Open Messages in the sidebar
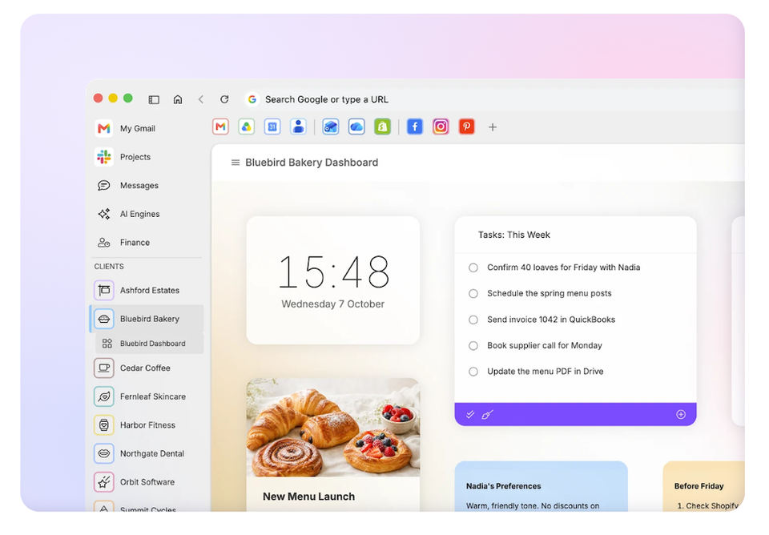769x535 pixels. [147, 185]
